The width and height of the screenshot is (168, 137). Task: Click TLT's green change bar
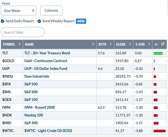coord(158,53)
